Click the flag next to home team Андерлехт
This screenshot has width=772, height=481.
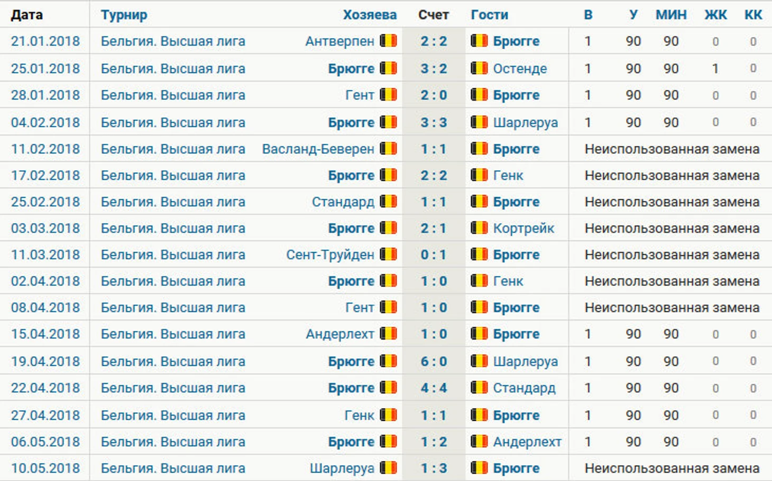pyautogui.click(x=389, y=334)
